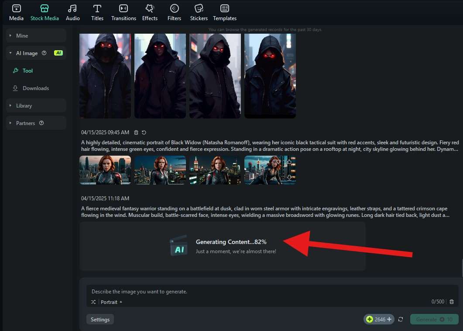Screen dimensions: 463x331
Task: Open the Transitions tab
Action: (x=123, y=13)
